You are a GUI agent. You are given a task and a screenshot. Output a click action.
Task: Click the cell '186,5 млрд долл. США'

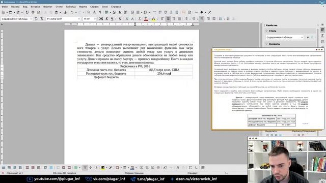point(164,70)
